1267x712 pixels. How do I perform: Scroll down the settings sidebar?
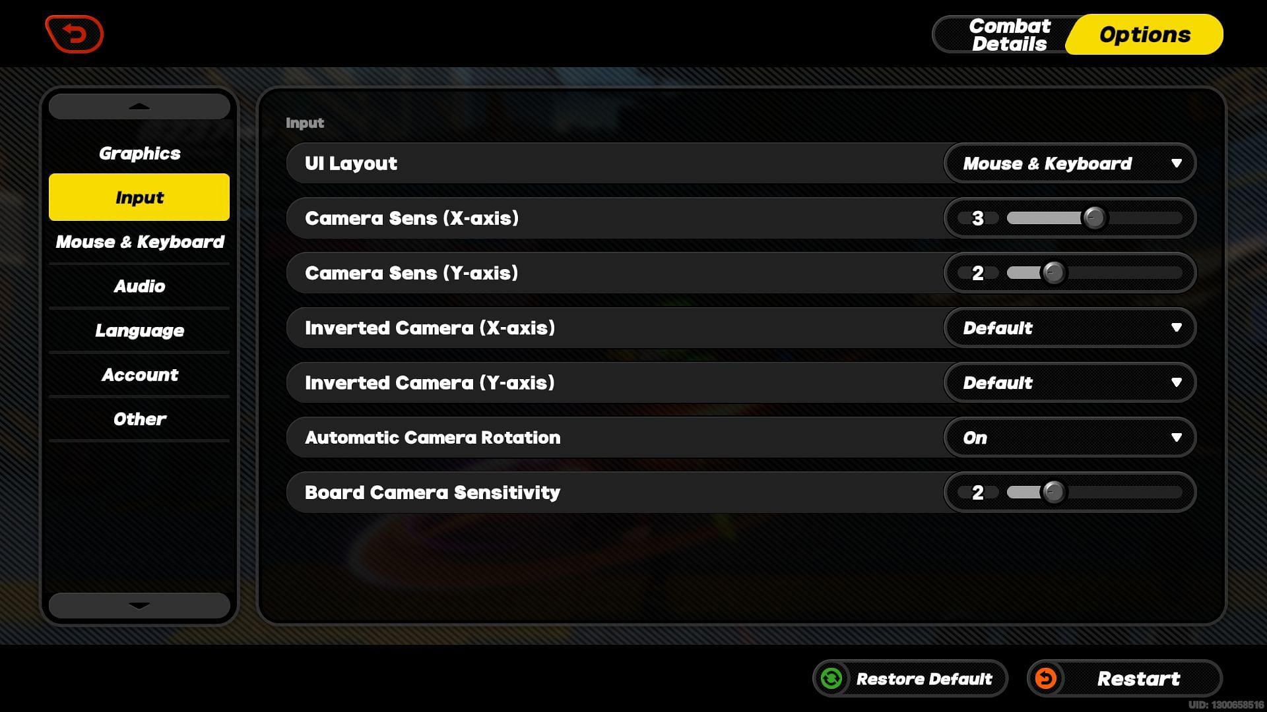pyautogui.click(x=139, y=606)
